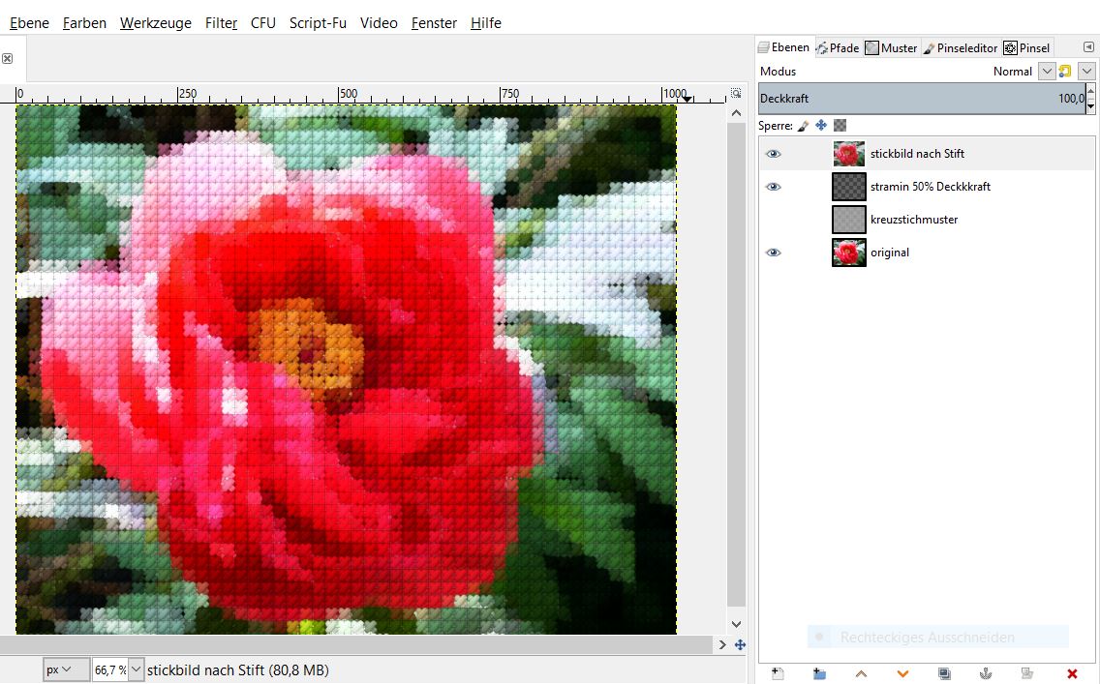This screenshot has height=684, width=1100.
Task: Create a new layer with bottom icon
Action: (777, 673)
